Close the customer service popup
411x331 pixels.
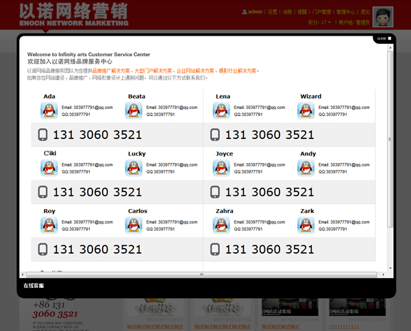point(384,38)
